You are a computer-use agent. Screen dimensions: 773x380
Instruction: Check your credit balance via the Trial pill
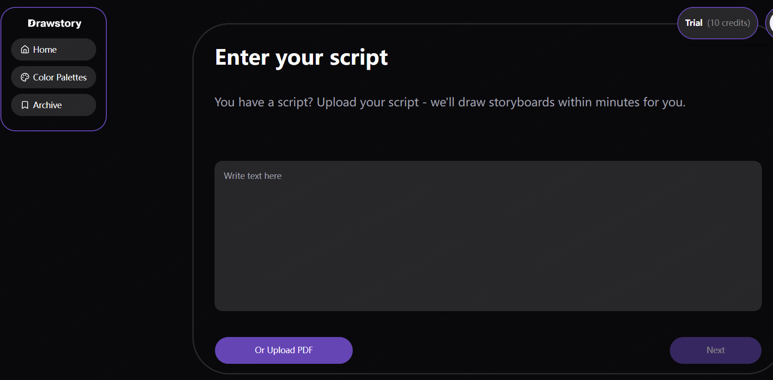[717, 23]
